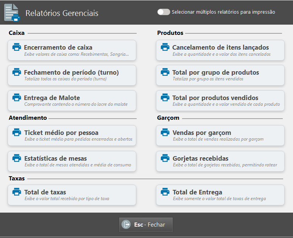Enable multiple reports selection toggle
Image resolution: width=293 pixels, height=238 pixels.
pyautogui.click(x=164, y=12)
